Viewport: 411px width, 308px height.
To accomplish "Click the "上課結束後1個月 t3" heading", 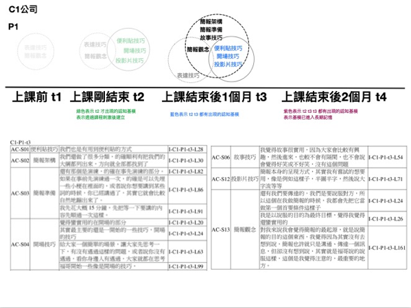I will click(x=214, y=97).
